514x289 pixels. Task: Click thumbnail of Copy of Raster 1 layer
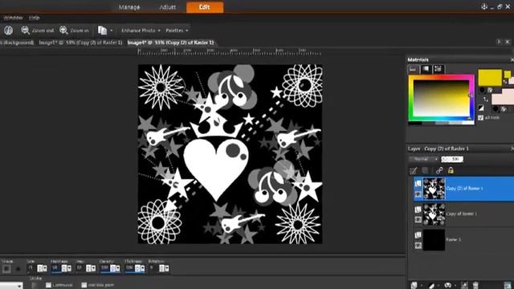434,214
